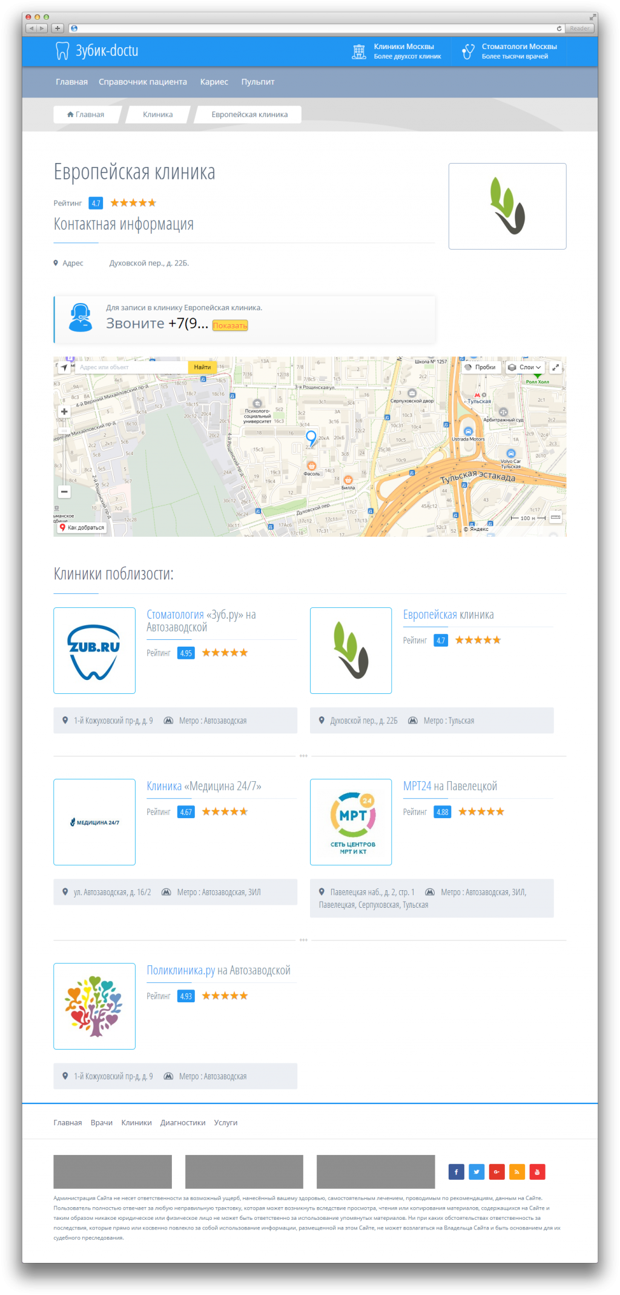Click Клиники in the footer menu
Viewport: 620px width, 1295px height.
pos(136,1123)
